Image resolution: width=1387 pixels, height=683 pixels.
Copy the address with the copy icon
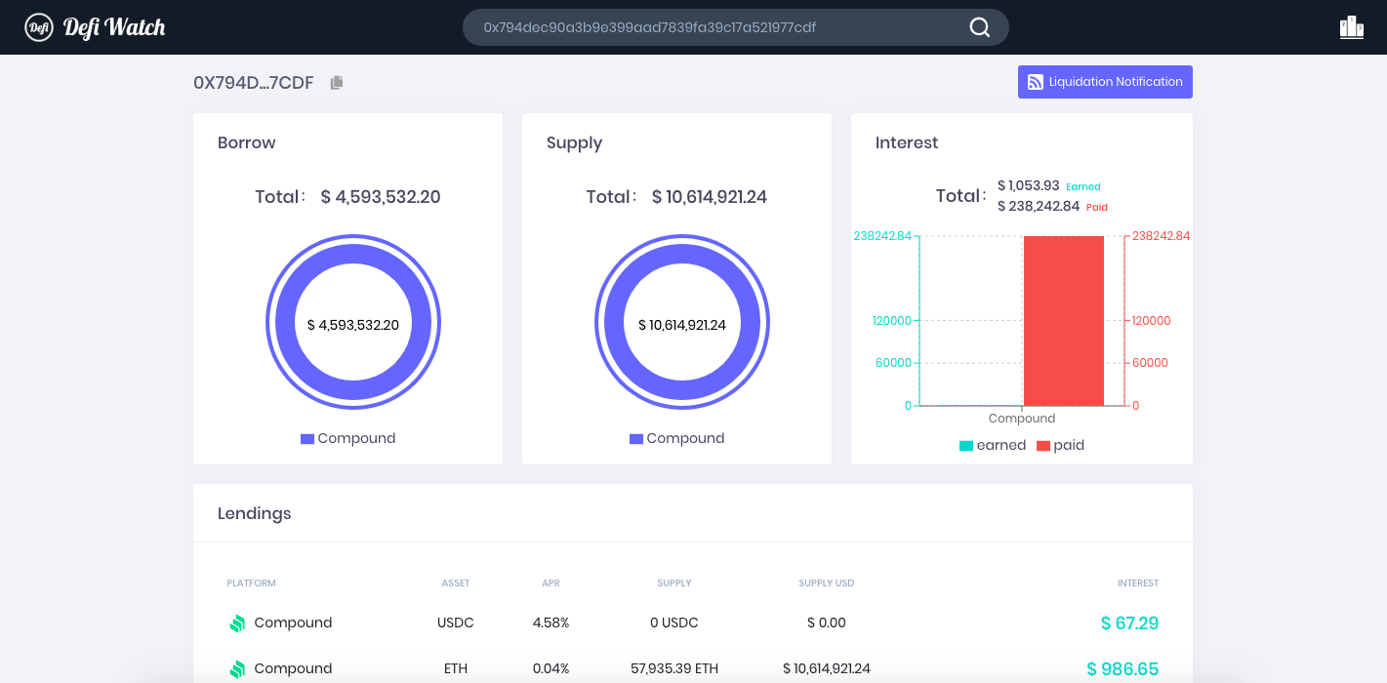(337, 83)
